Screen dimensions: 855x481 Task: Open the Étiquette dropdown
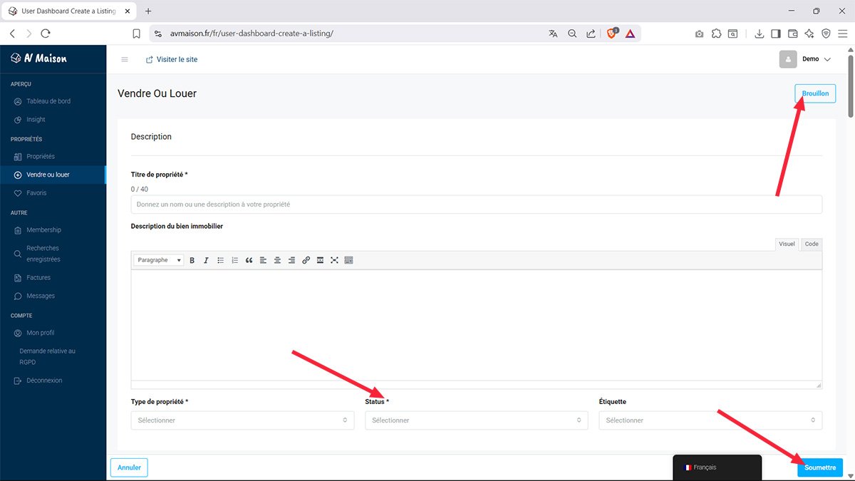click(710, 420)
